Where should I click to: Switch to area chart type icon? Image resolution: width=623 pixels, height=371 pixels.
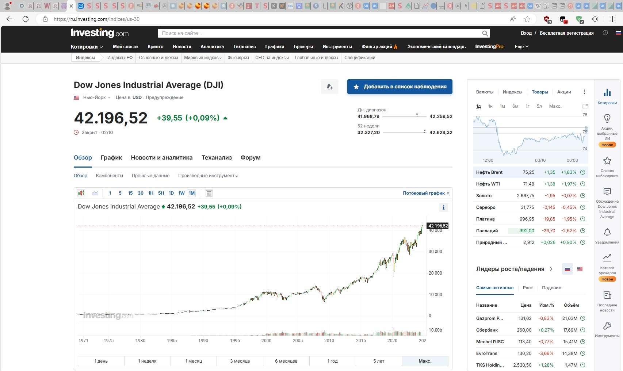pyautogui.click(x=95, y=193)
